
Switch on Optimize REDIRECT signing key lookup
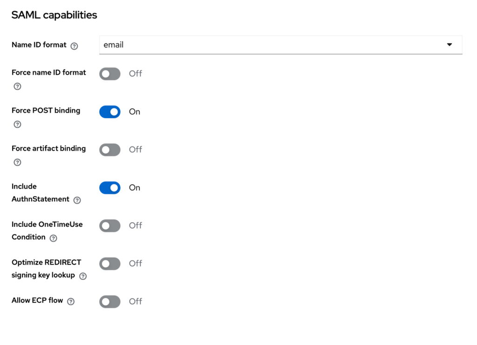click(110, 264)
